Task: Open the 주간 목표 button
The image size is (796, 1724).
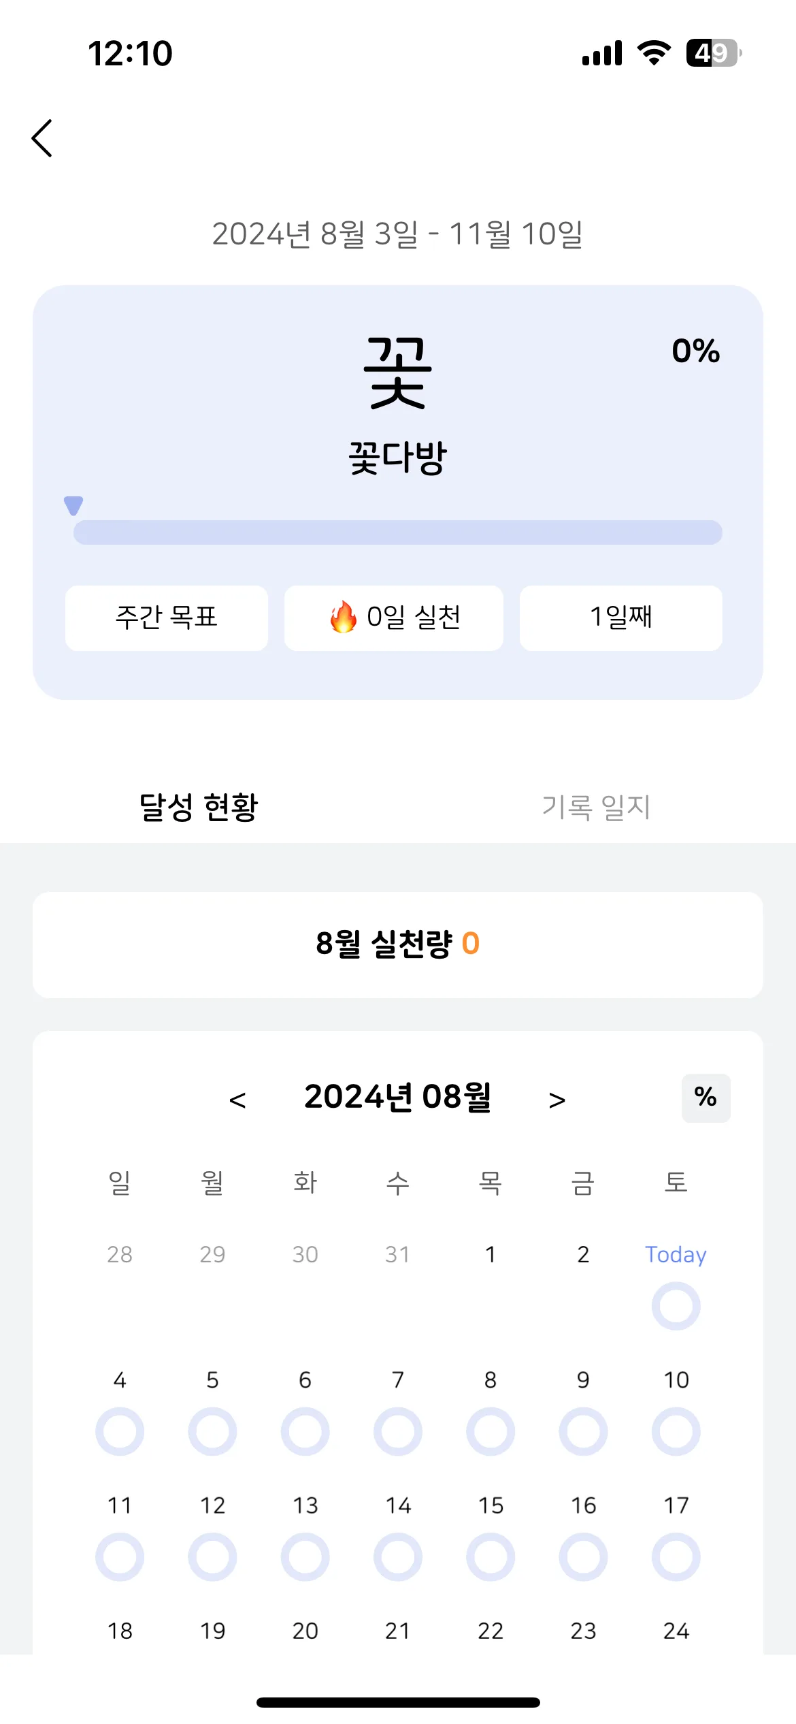Action: coord(167,618)
